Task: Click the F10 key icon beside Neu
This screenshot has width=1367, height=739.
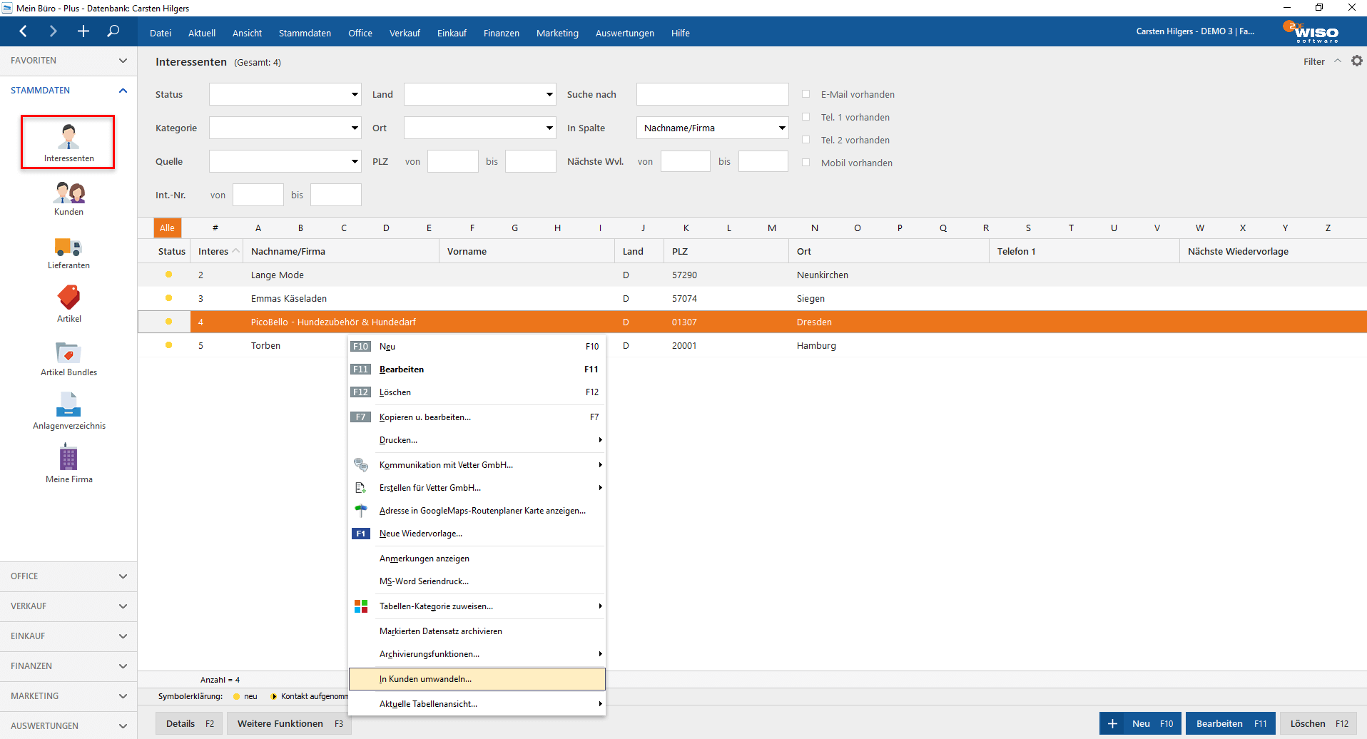Action: [x=361, y=347]
